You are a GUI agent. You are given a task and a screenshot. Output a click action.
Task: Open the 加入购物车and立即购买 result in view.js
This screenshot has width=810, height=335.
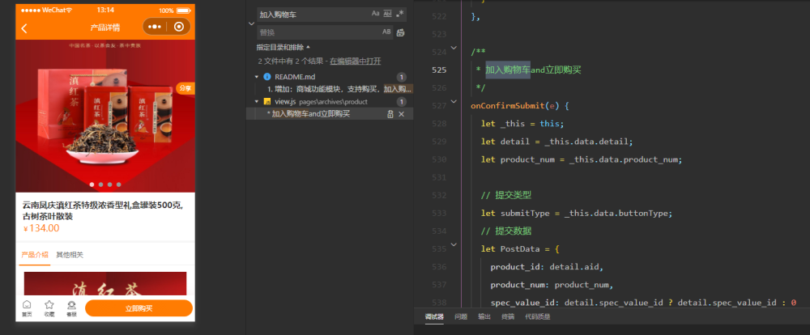click(311, 114)
